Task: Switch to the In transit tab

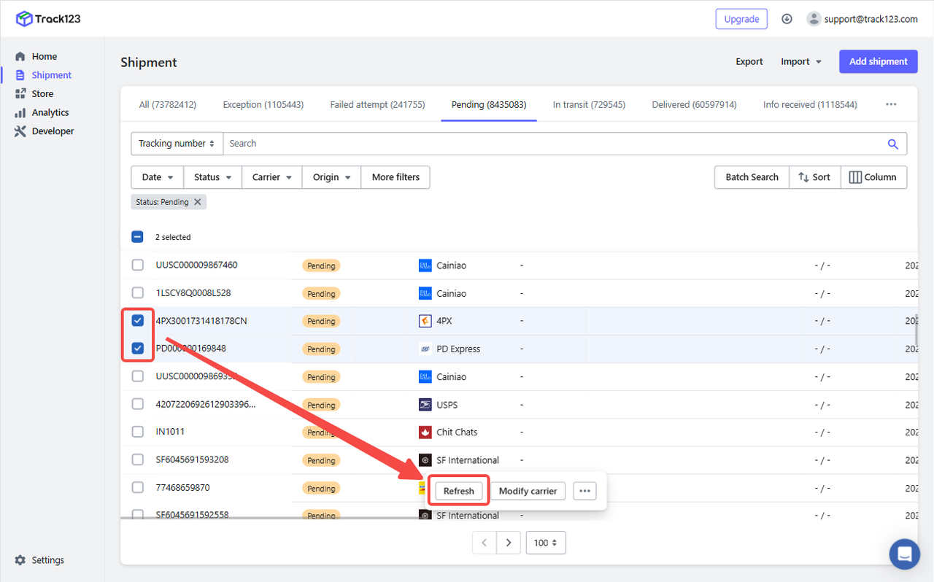Action: [x=589, y=104]
